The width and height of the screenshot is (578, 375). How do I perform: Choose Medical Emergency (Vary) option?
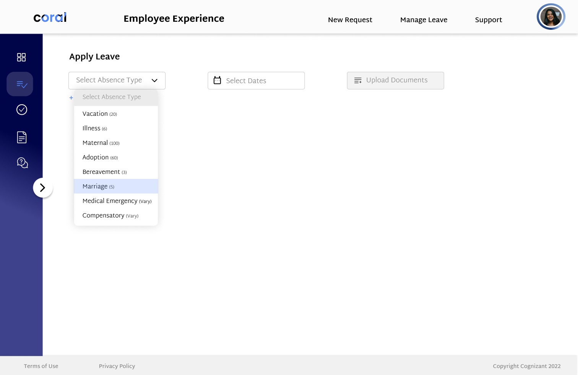116,201
